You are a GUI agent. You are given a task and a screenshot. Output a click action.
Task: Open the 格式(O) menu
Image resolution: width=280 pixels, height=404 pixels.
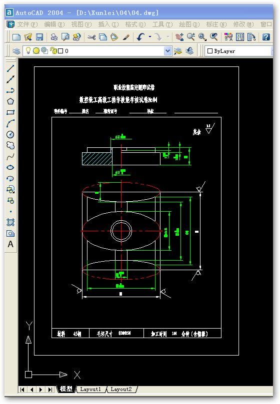pyautogui.click(x=135, y=24)
